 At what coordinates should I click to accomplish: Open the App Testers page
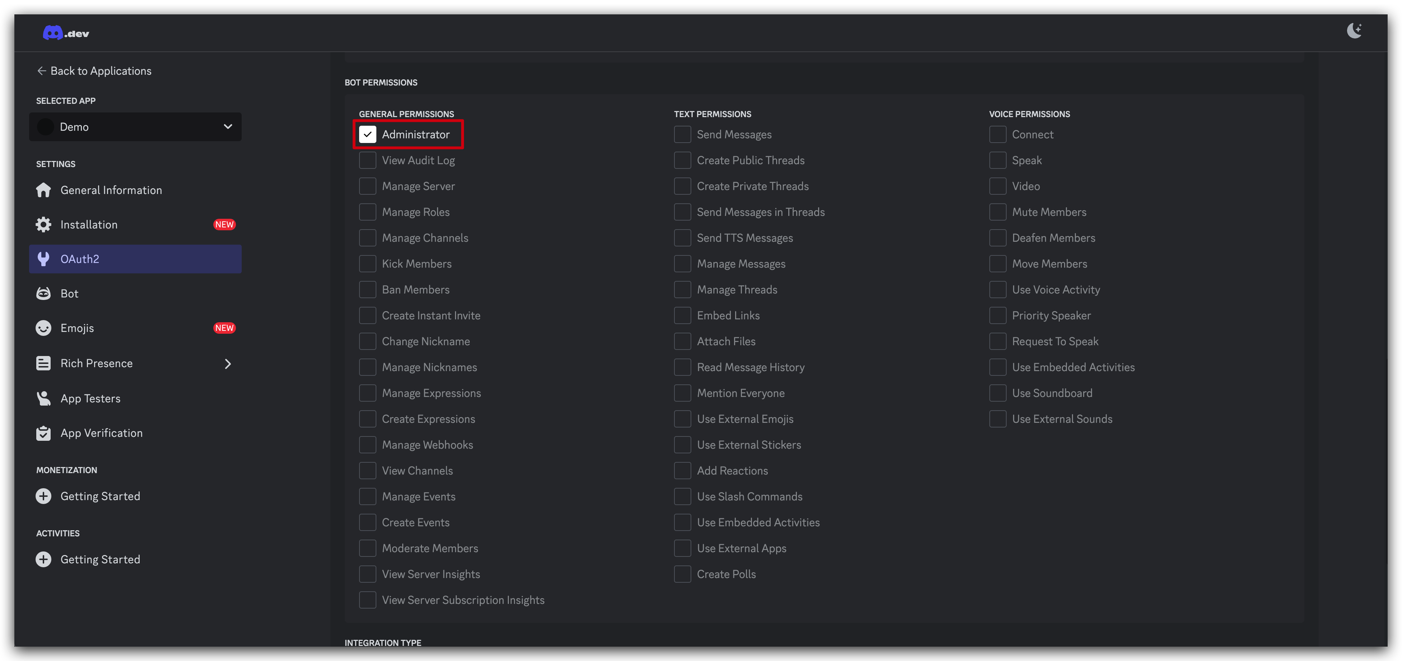[135, 398]
